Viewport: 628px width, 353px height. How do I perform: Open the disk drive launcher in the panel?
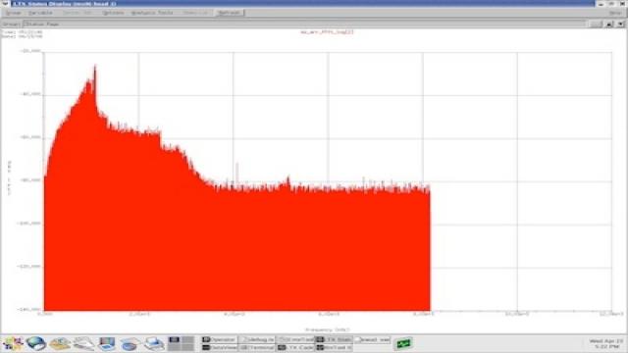click(130, 344)
